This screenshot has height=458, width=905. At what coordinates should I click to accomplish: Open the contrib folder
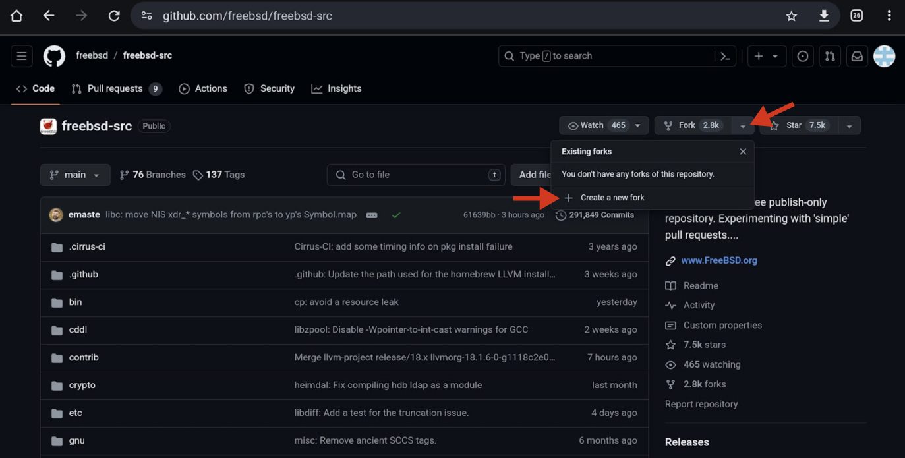click(x=84, y=357)
